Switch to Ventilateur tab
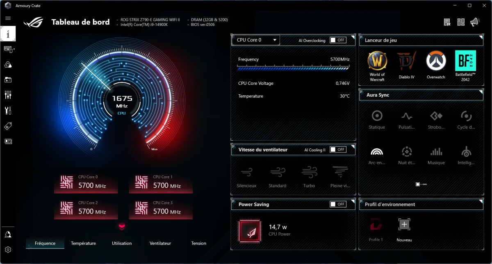The height and width of the screenshot is (264, 492). [160, 243]
